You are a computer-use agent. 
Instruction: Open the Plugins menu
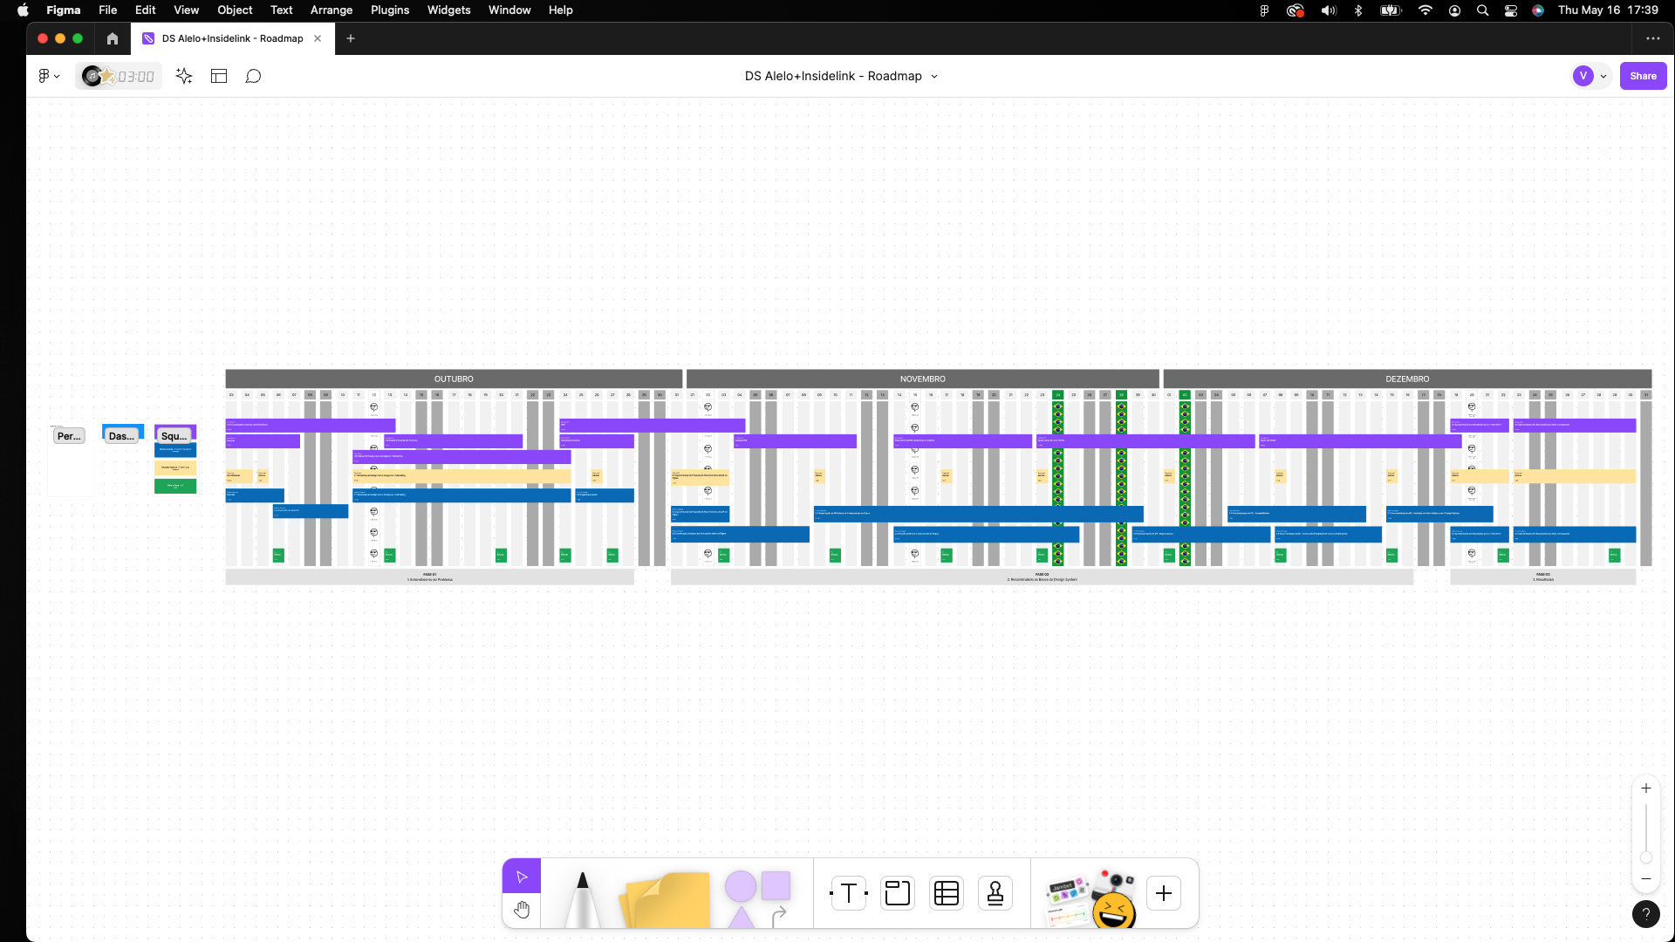coord(389,10)
